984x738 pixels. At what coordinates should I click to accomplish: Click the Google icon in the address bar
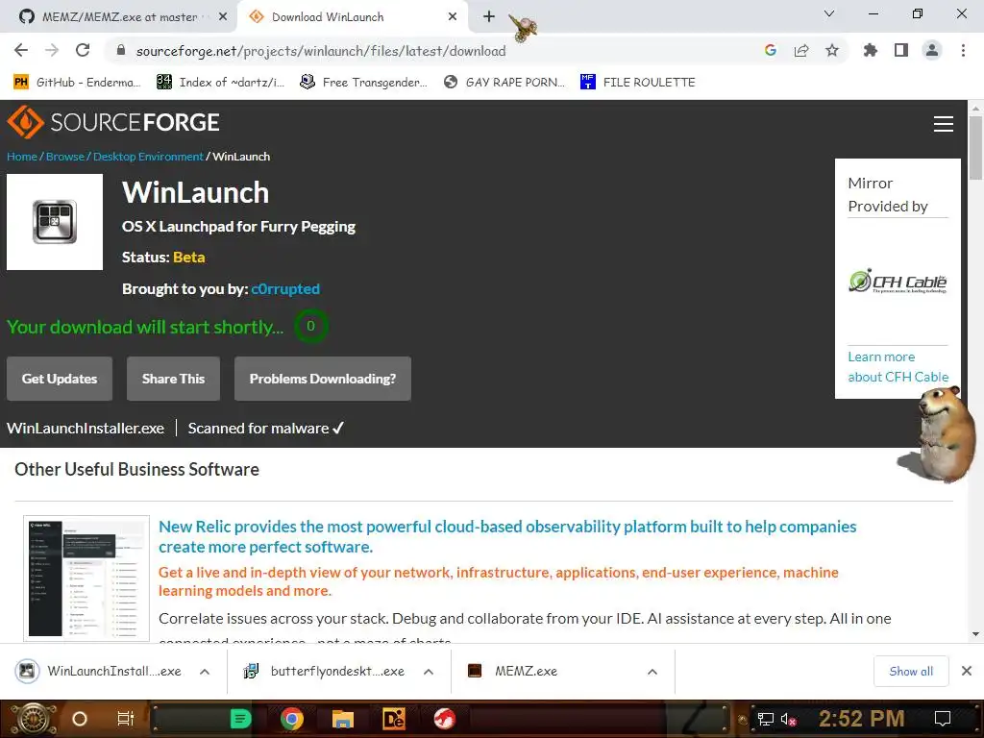(771, 50)
